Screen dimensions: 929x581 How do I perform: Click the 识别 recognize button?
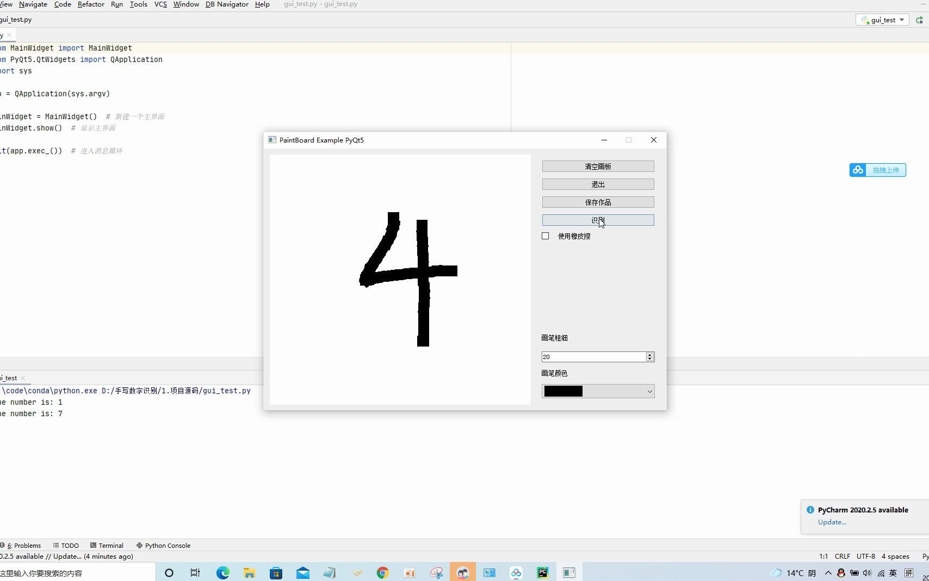[598, 220]
